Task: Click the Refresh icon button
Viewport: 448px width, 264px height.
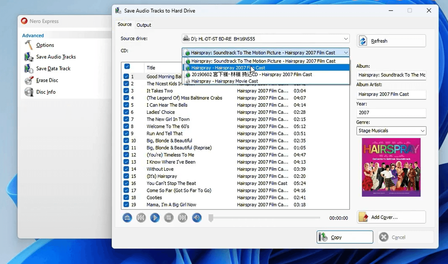Action: (x=363, y=41)
